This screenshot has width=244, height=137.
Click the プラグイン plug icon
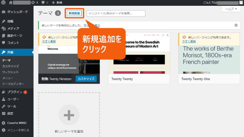pyautogui.click(x=3, y=92)
